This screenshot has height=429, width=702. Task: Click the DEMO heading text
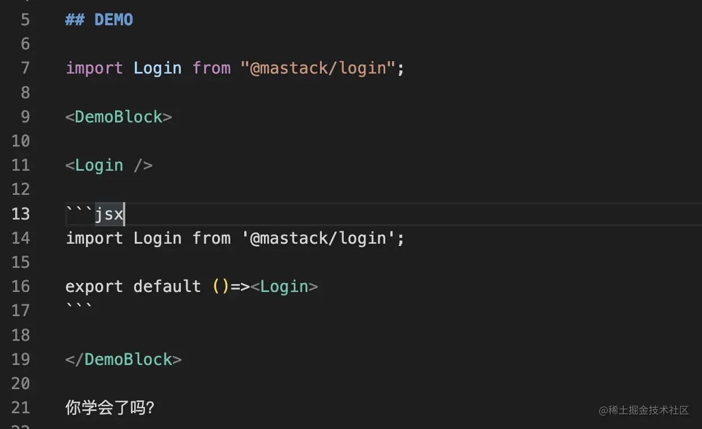coord(113,20)
